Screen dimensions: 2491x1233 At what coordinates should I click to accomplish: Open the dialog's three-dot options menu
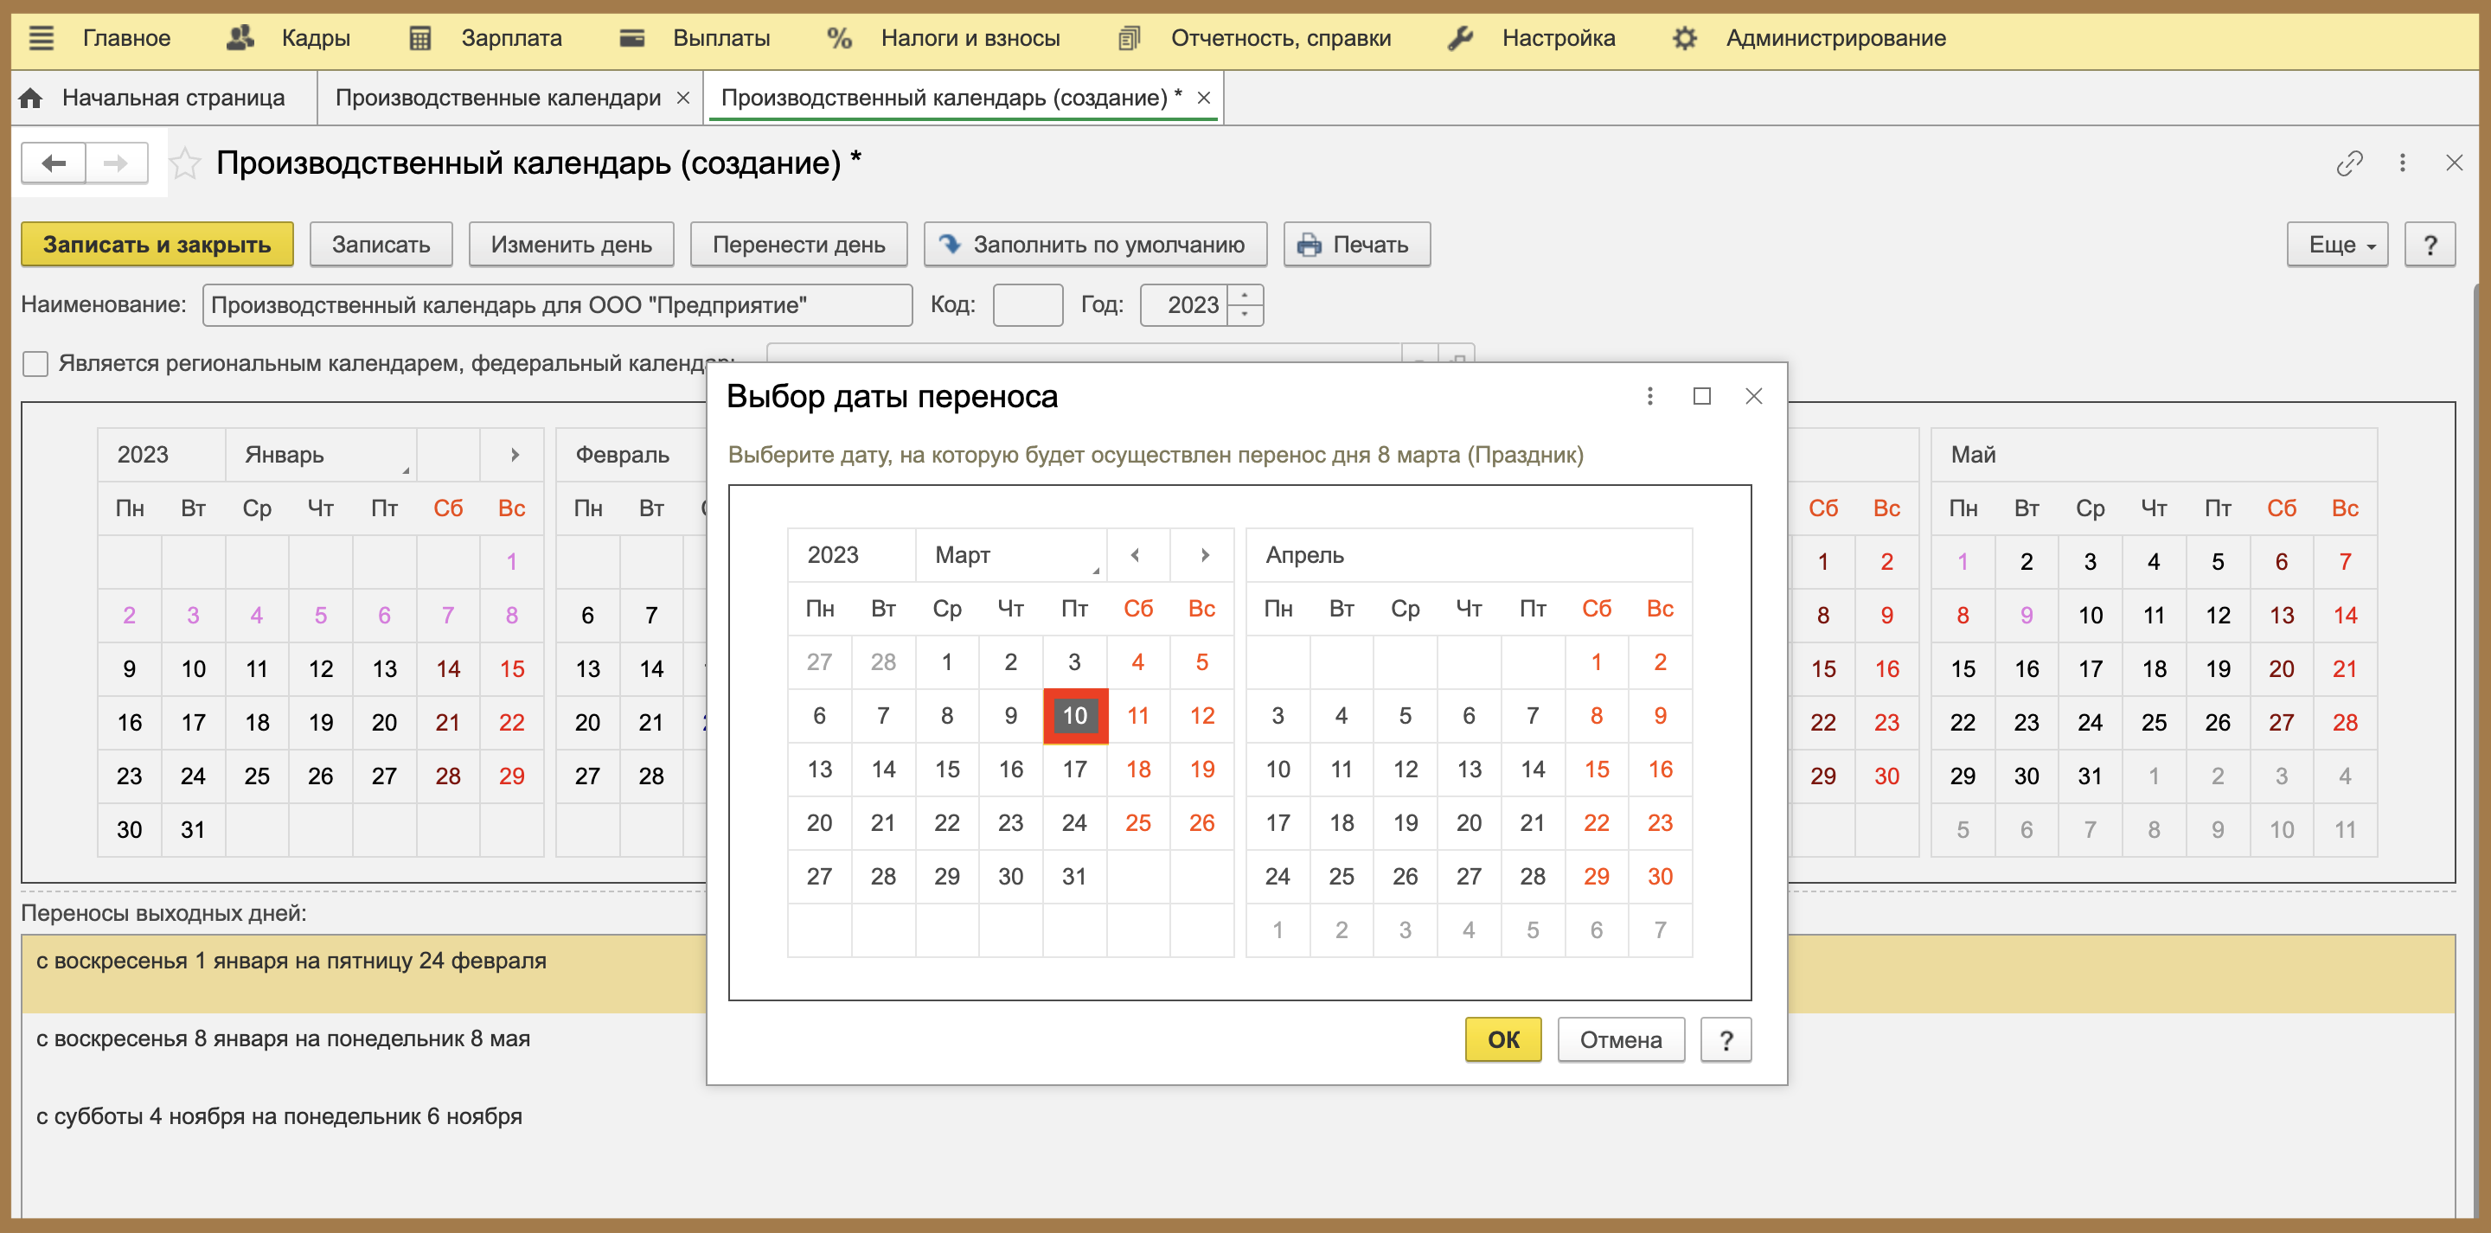point(1649,397)
